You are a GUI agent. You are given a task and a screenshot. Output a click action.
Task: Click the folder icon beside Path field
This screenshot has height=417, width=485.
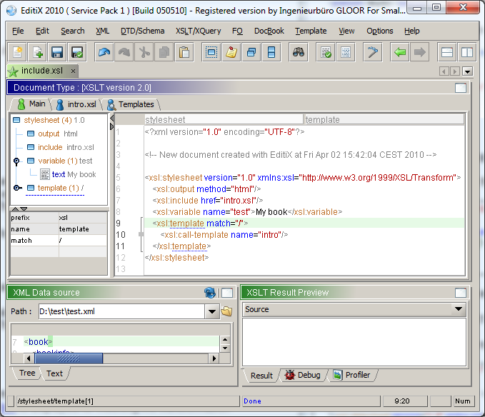[227, 311]
